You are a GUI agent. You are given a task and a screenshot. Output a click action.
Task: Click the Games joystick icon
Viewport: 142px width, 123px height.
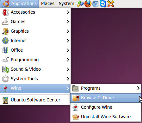(5, 22)
